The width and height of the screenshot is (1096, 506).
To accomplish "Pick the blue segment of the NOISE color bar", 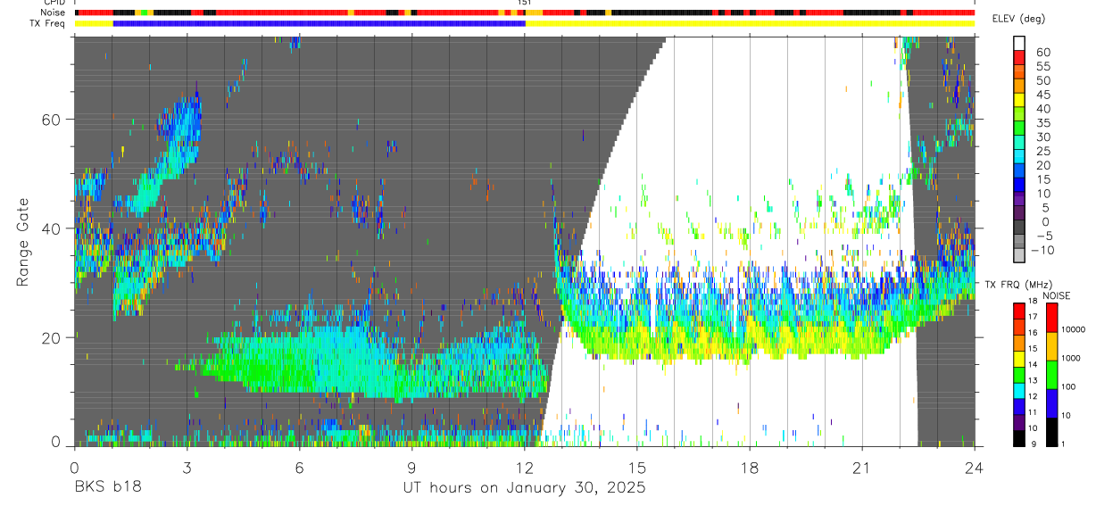I will tap(1051, 402).
